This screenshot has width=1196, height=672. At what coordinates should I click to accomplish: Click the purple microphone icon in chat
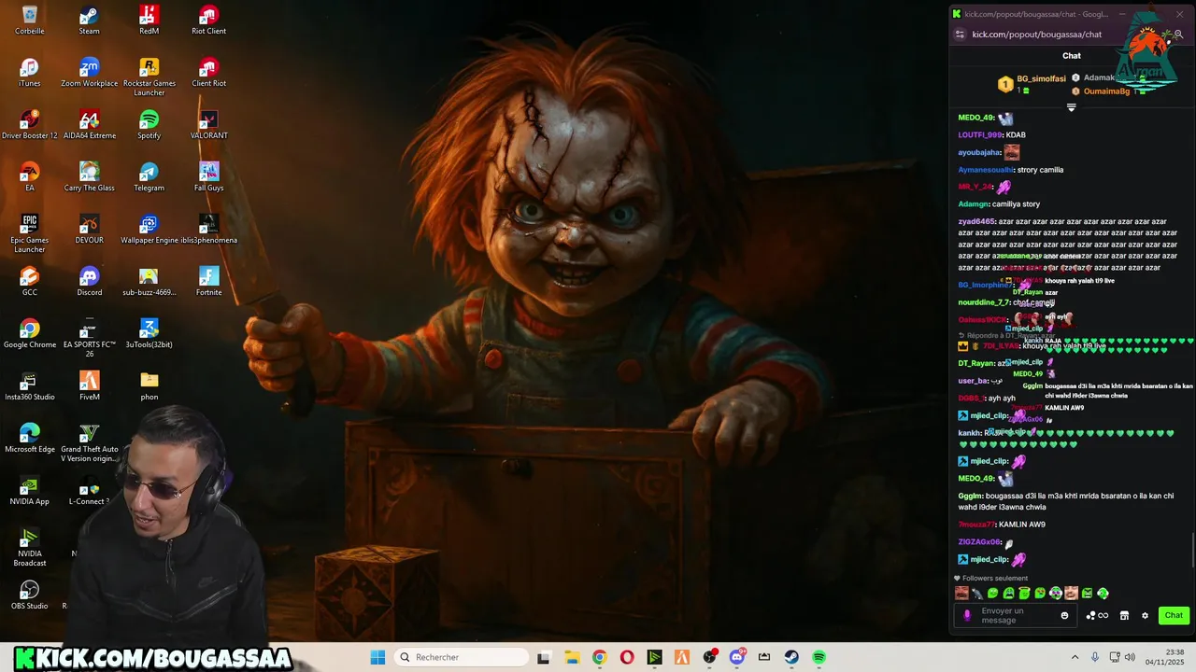tap(967, 615)
